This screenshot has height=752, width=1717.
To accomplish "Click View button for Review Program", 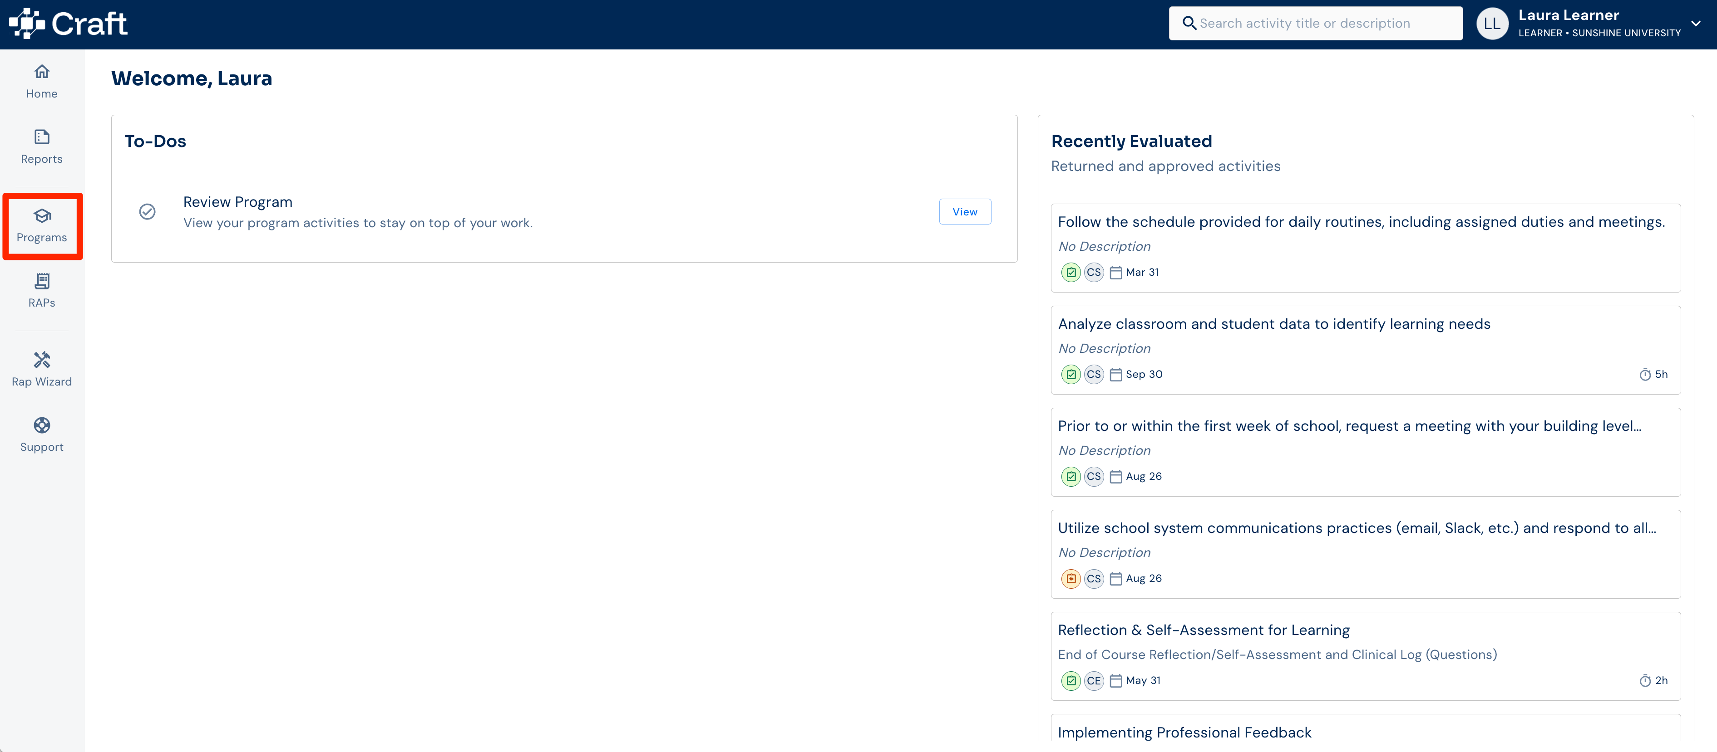I will pos(964,212).
